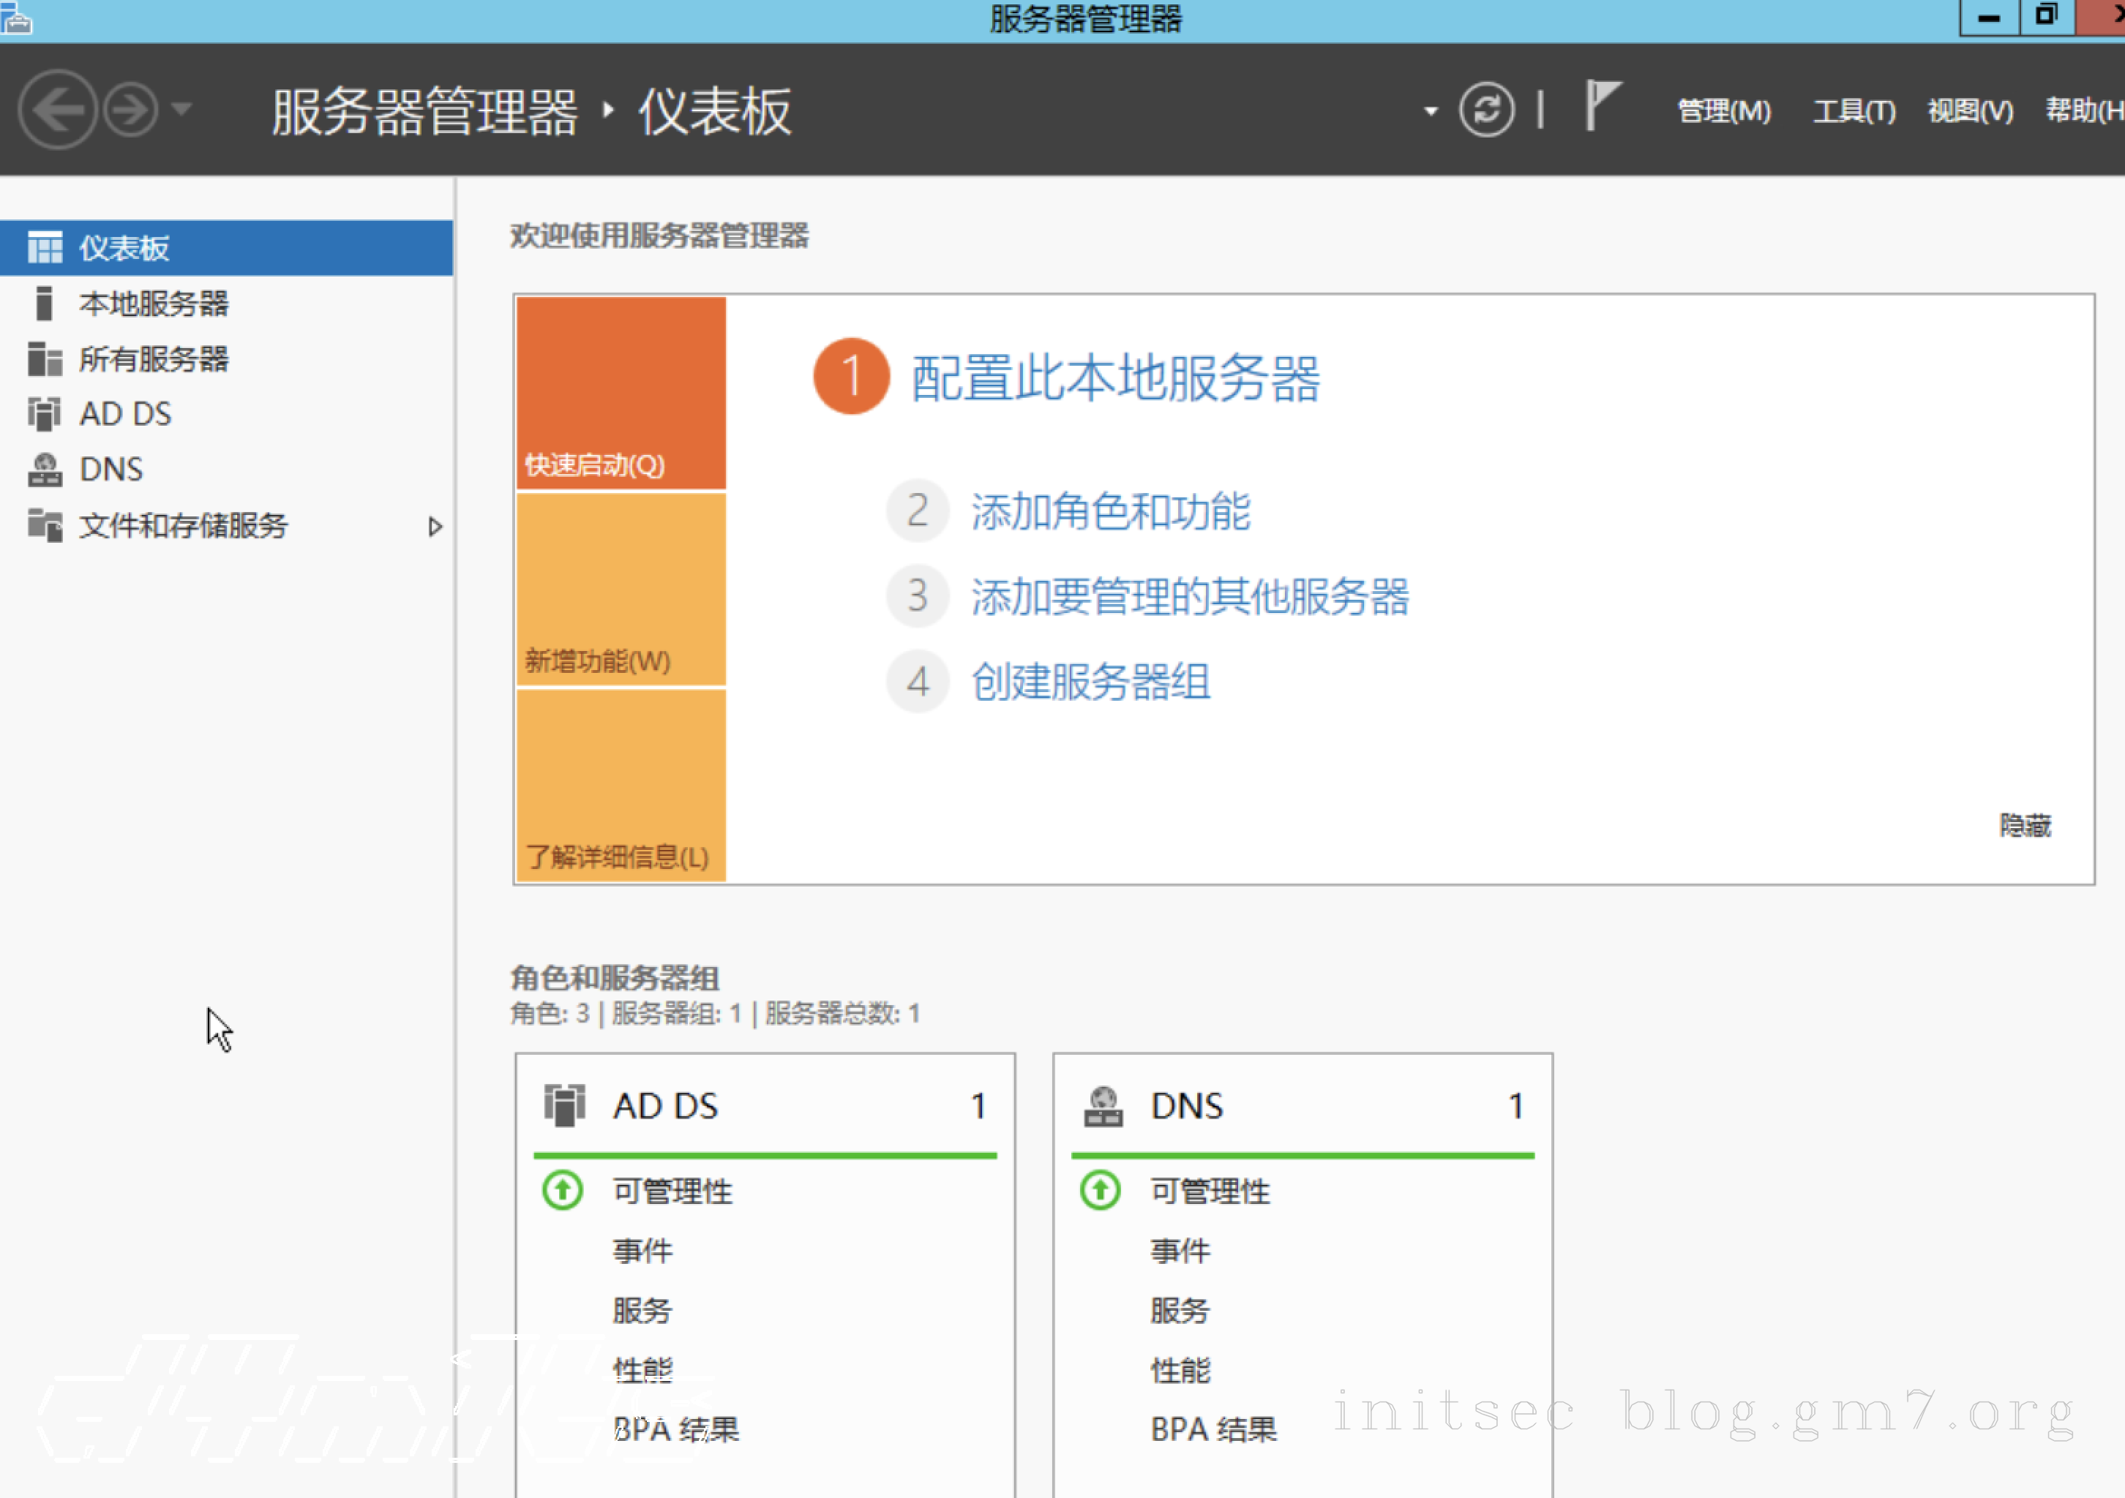Click 添加角色和功能 link

1110,512
